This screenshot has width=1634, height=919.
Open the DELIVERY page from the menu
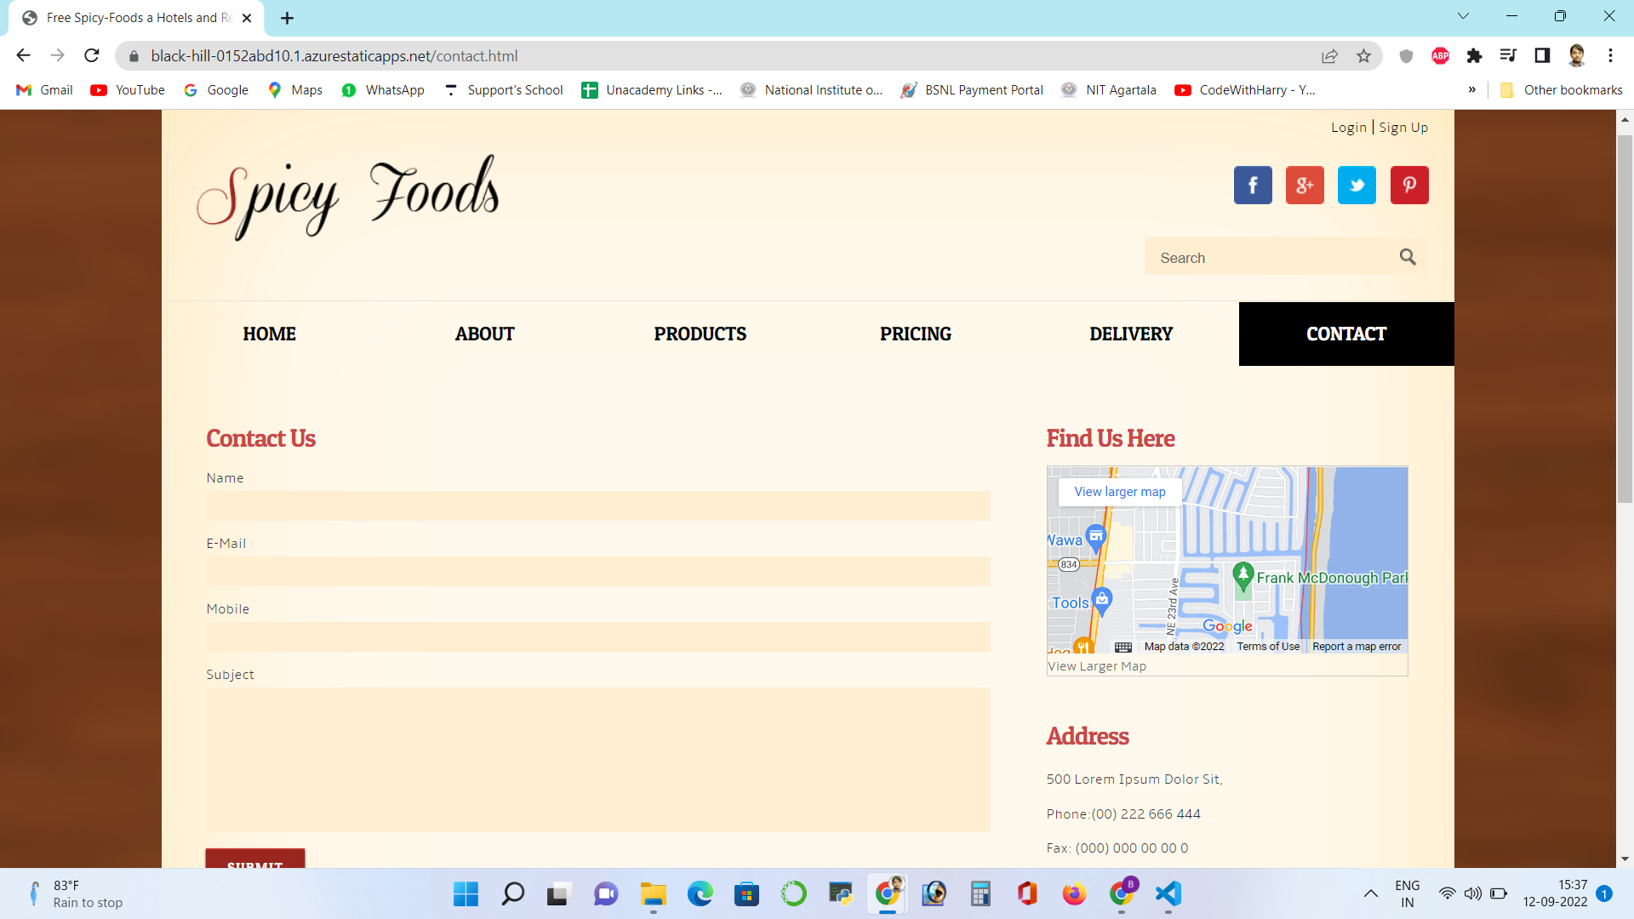pyautogui.click(x=1130, y=334)
